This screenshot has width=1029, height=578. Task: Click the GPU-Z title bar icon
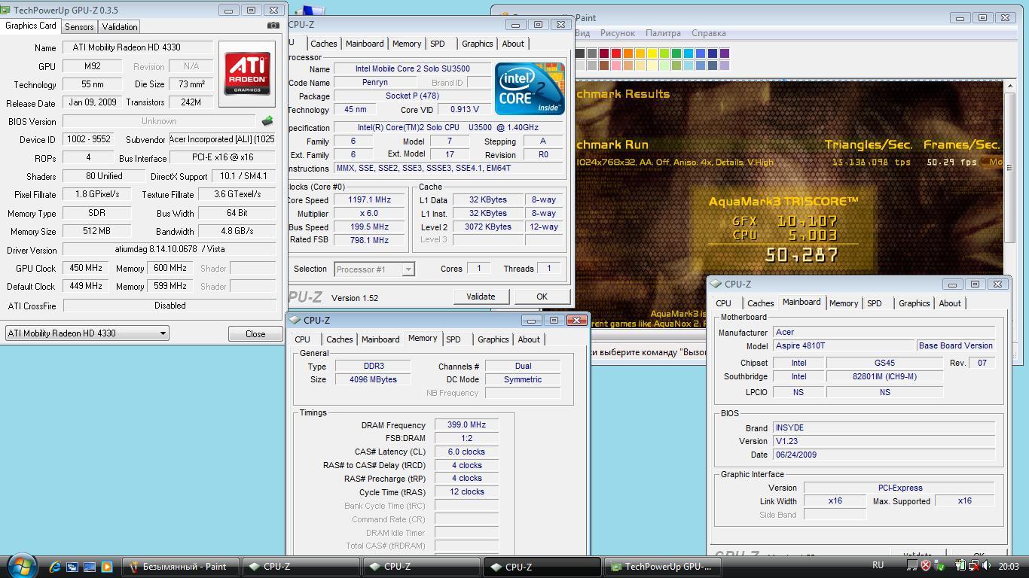(x=6, y=11)
